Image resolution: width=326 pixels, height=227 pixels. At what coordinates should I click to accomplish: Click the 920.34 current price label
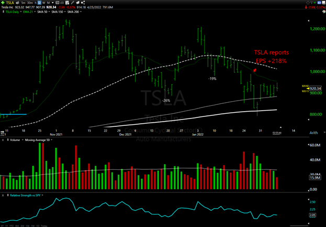[316, 89]
